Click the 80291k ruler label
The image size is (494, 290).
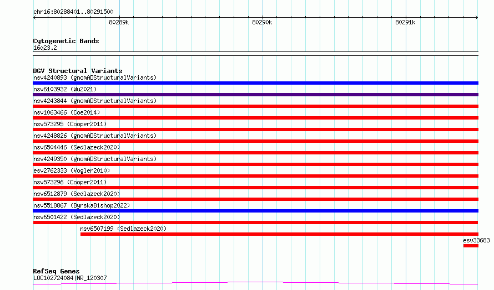405,22
